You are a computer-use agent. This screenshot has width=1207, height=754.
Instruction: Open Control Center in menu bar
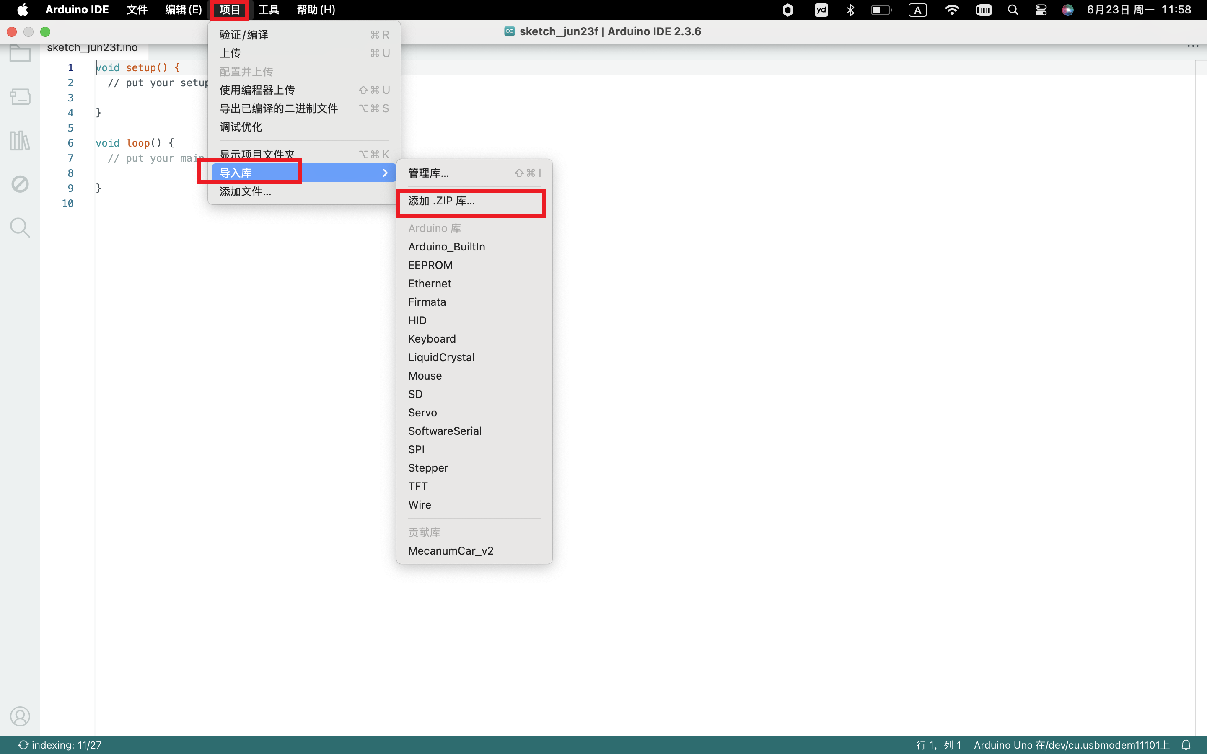(x=1041, y=10)
